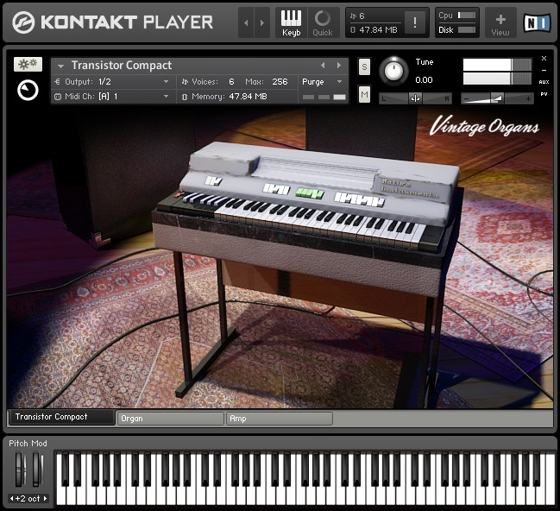
Task: Solo the Transistor Compact instrument
Action: click(x=364, y=67)
